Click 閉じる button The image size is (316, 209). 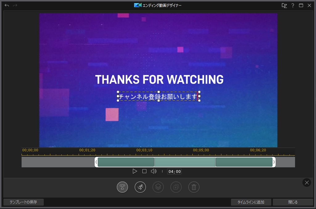tap(293, 202)
